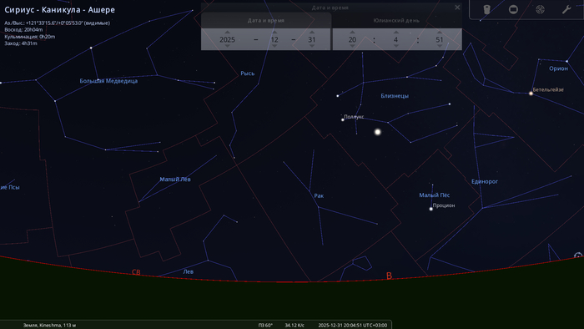584x329 pixels.
Task: Click the hour field showing 20
Action: [352, 39]
